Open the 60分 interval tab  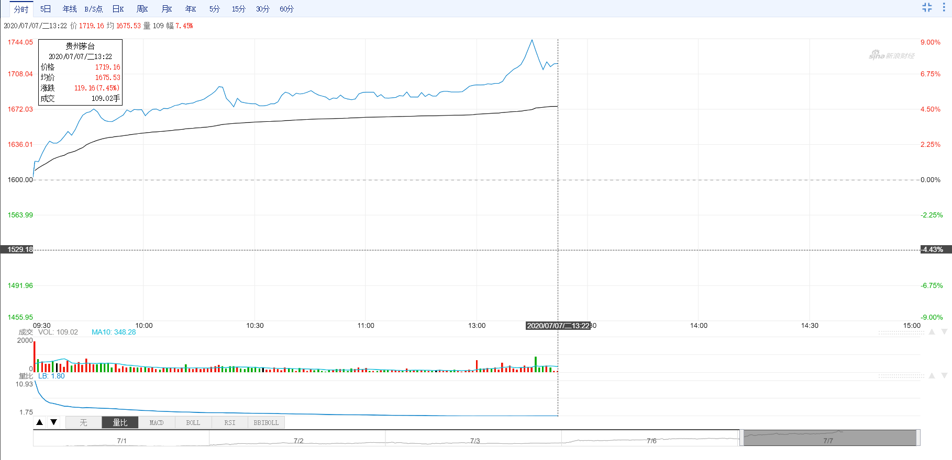(x=287, y=9)
